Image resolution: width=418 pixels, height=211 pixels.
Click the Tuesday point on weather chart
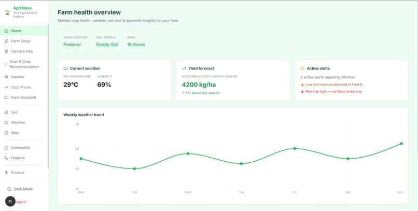134,168
